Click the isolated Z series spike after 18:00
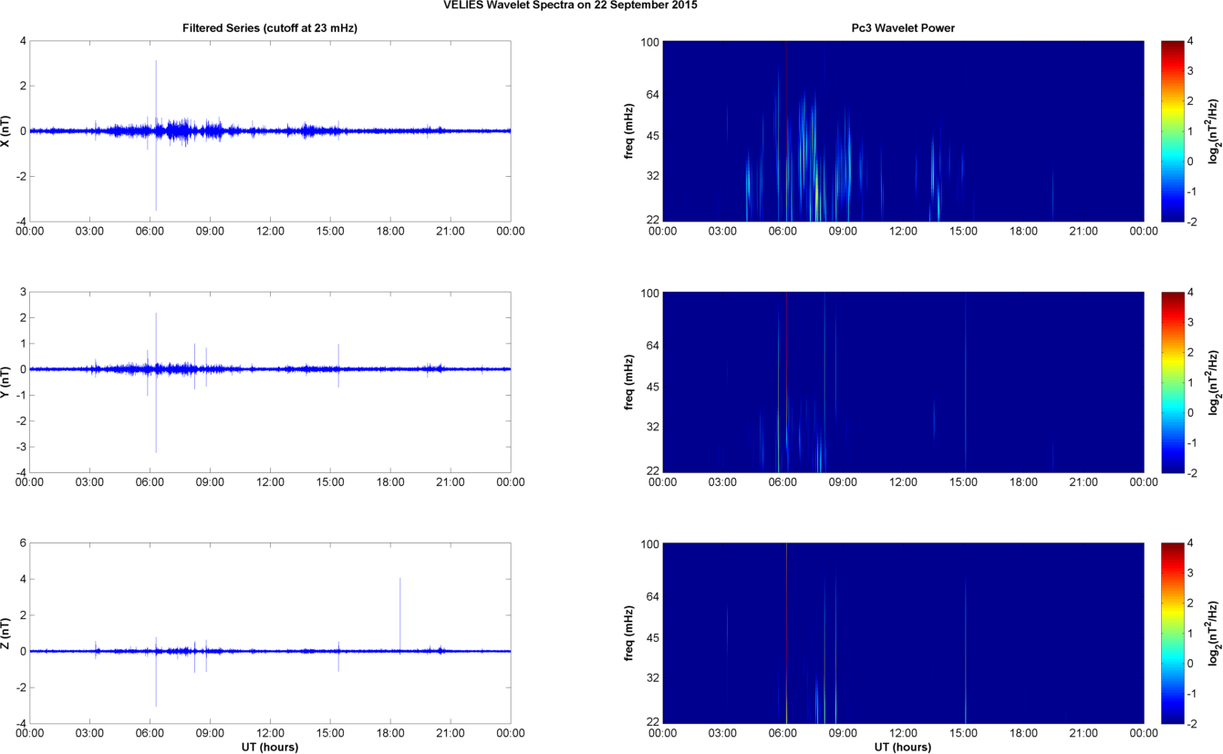 pyautogui.click(x=399, y=602)
